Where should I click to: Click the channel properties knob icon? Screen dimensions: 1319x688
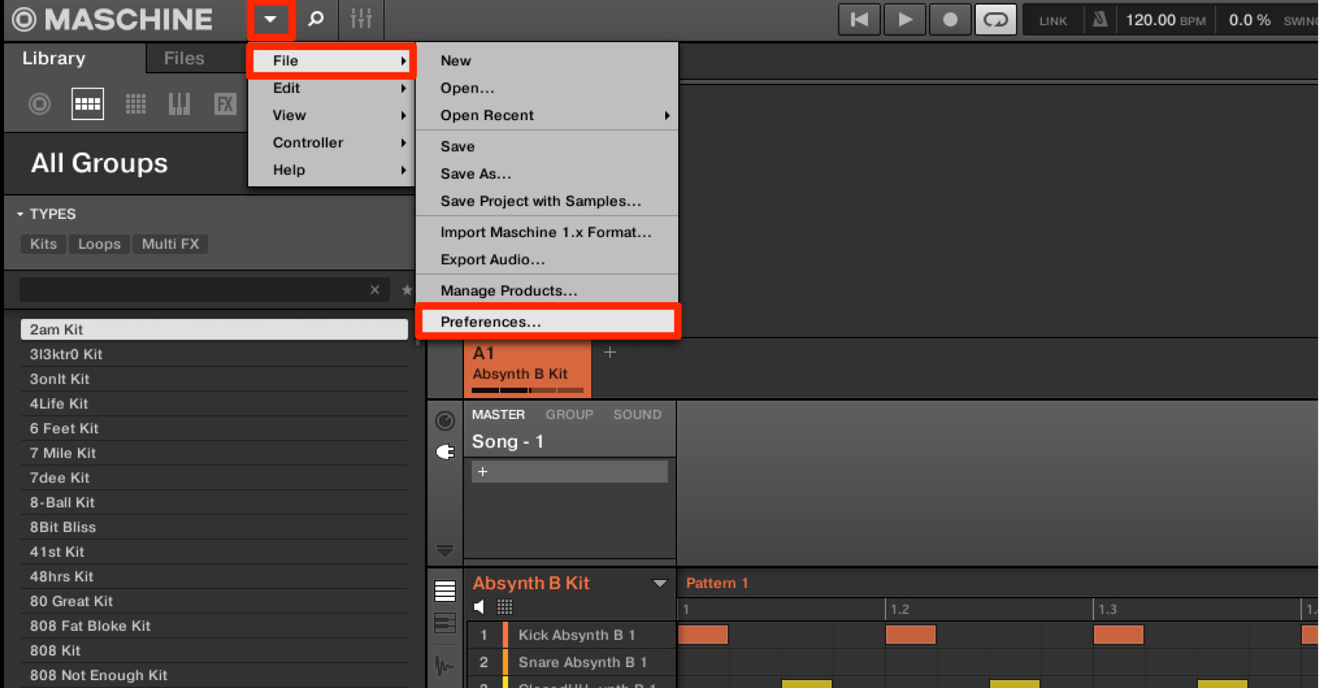click(444, 421)
